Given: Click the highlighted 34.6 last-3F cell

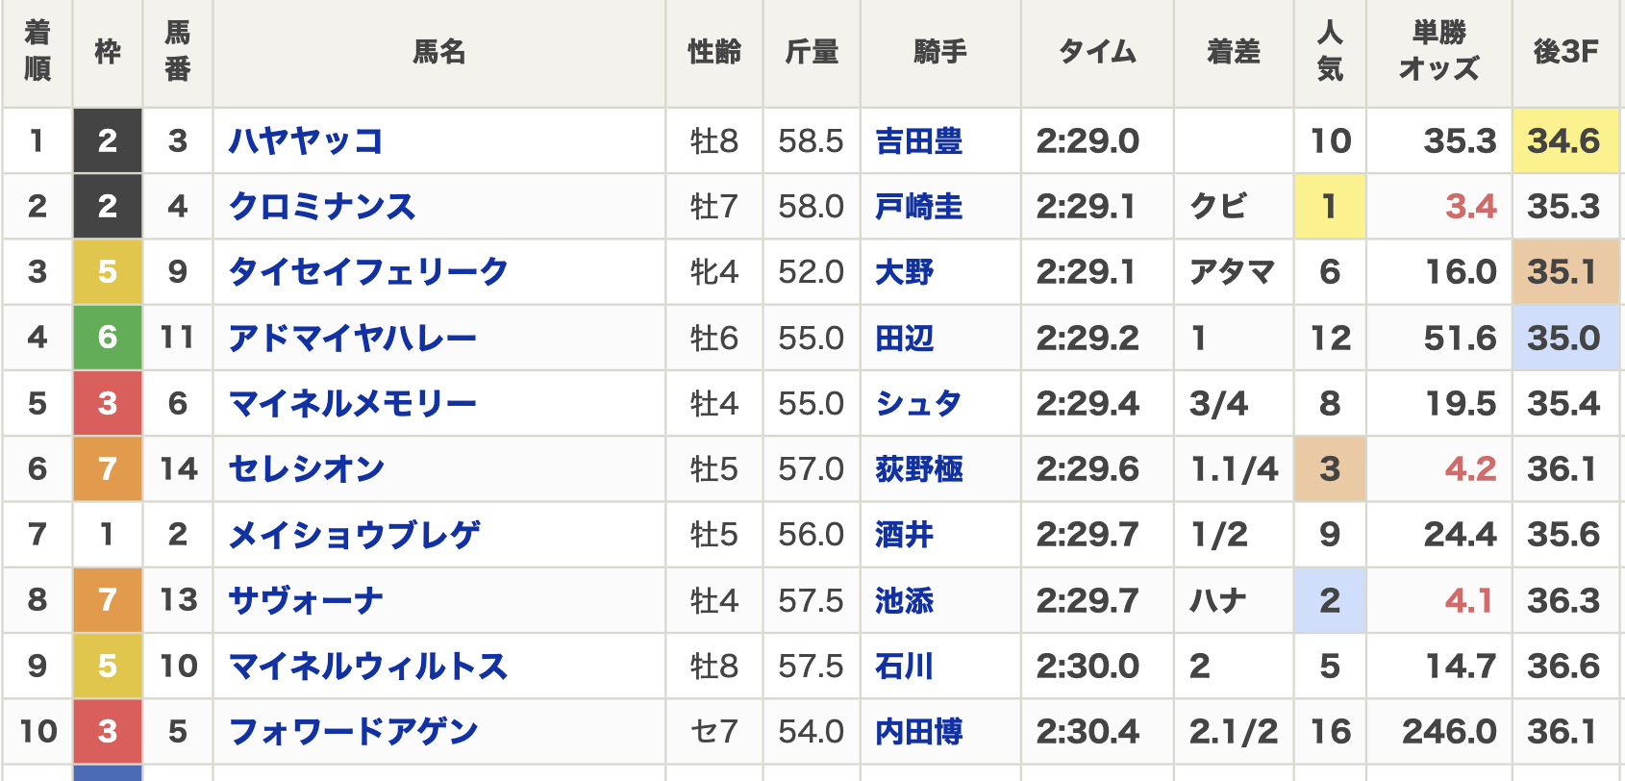Looking at the screenshot, I should pos(1565,141).
